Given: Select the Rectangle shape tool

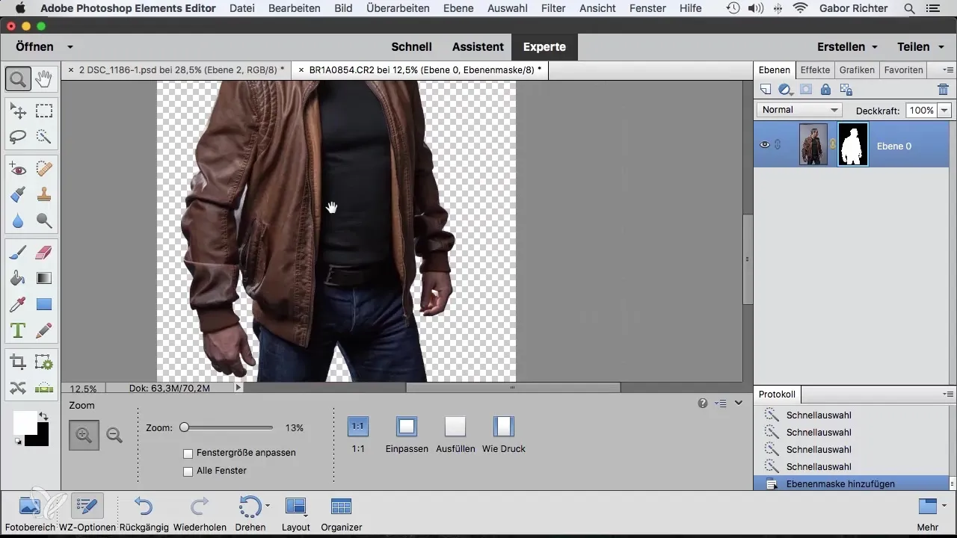Looking at the screenshot, I should [44, 304].
